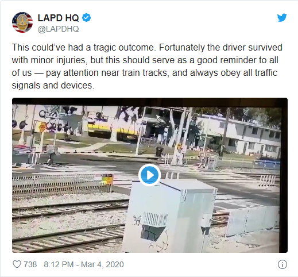Click the Twitter bird logo
Viewport: 298px width, 277px height.
(282, 18)
